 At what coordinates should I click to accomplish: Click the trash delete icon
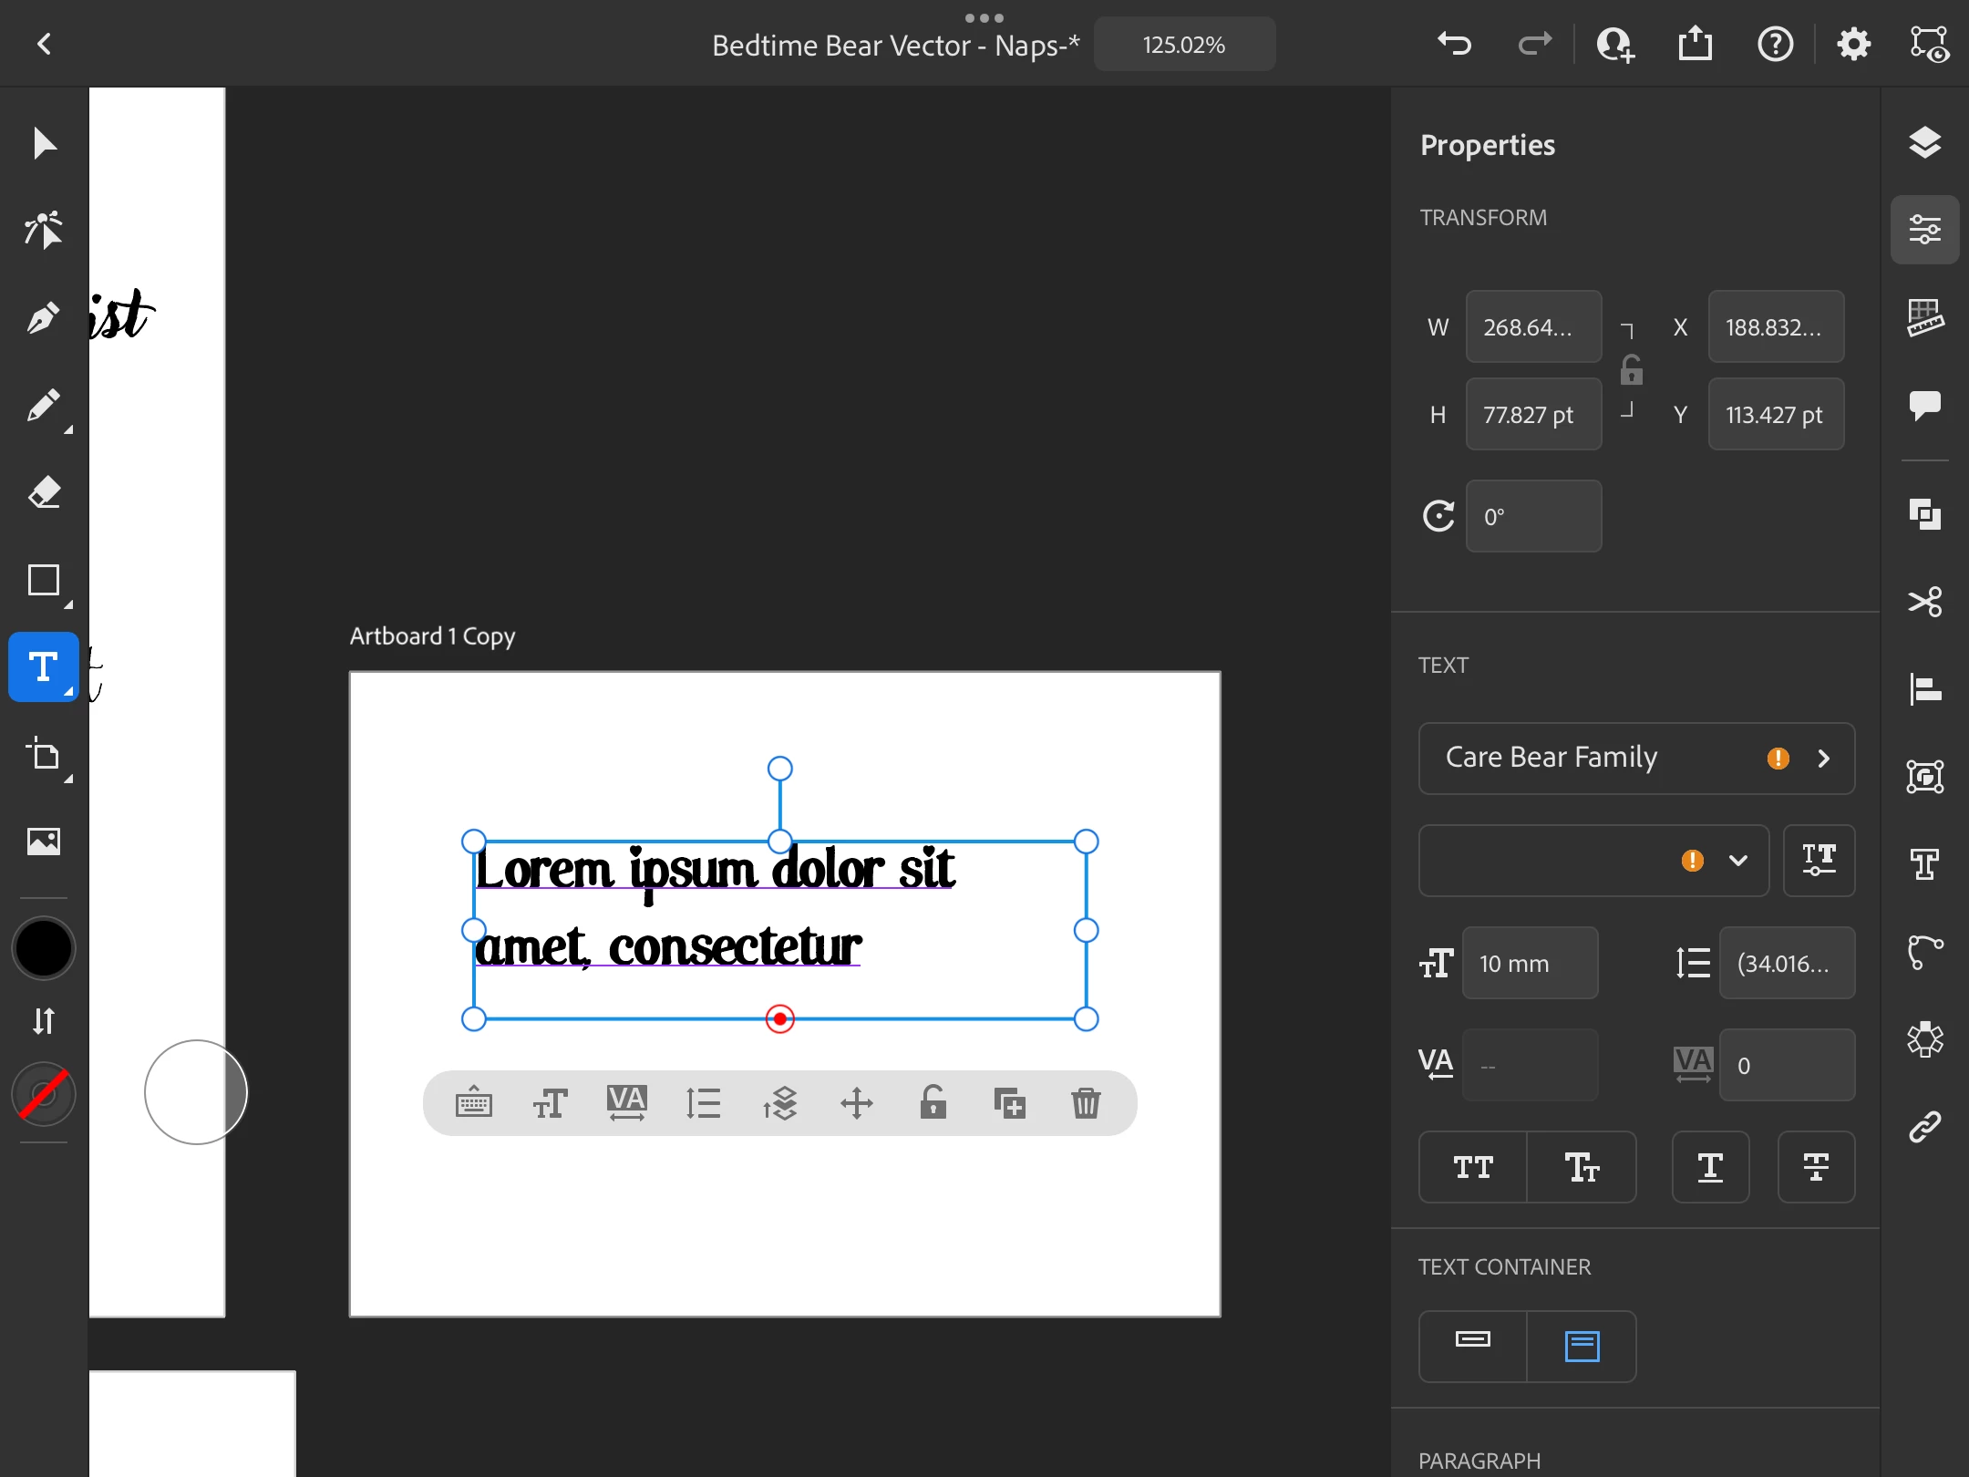click(1086, 1103)
